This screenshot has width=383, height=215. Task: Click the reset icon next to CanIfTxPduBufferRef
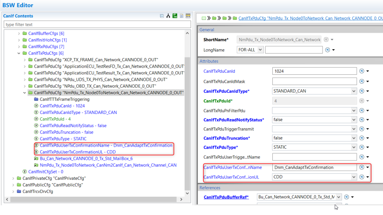pyautogui.click(x=346, y=197)
